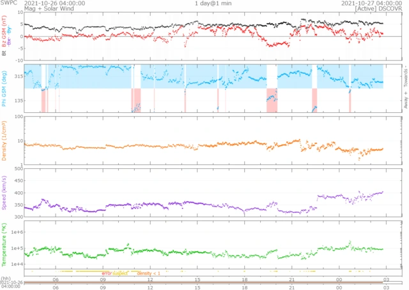Click the 'Mag + Solar Wind' series label
Image resolution: width=409 pixels, height=290 pixels.
click(x=49, y=8)
